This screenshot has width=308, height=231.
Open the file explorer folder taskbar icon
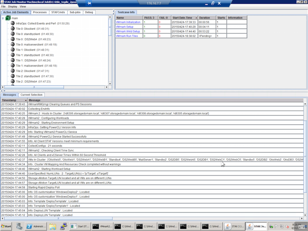point(53,226)
